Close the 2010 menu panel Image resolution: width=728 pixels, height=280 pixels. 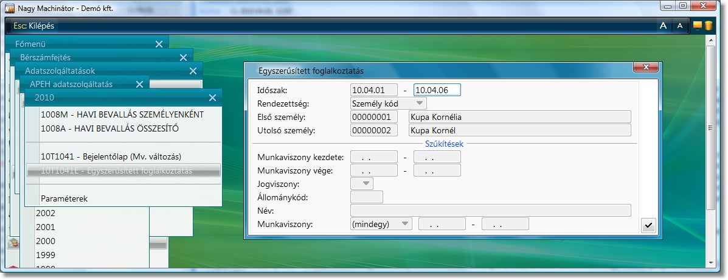click(213, 97)
